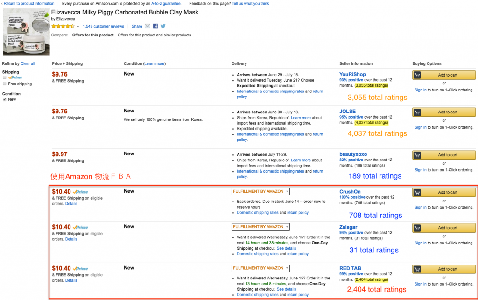Open Zalagar 94% positive rating link
This screenshot has height=300, width=478.
tap(351, 233)
